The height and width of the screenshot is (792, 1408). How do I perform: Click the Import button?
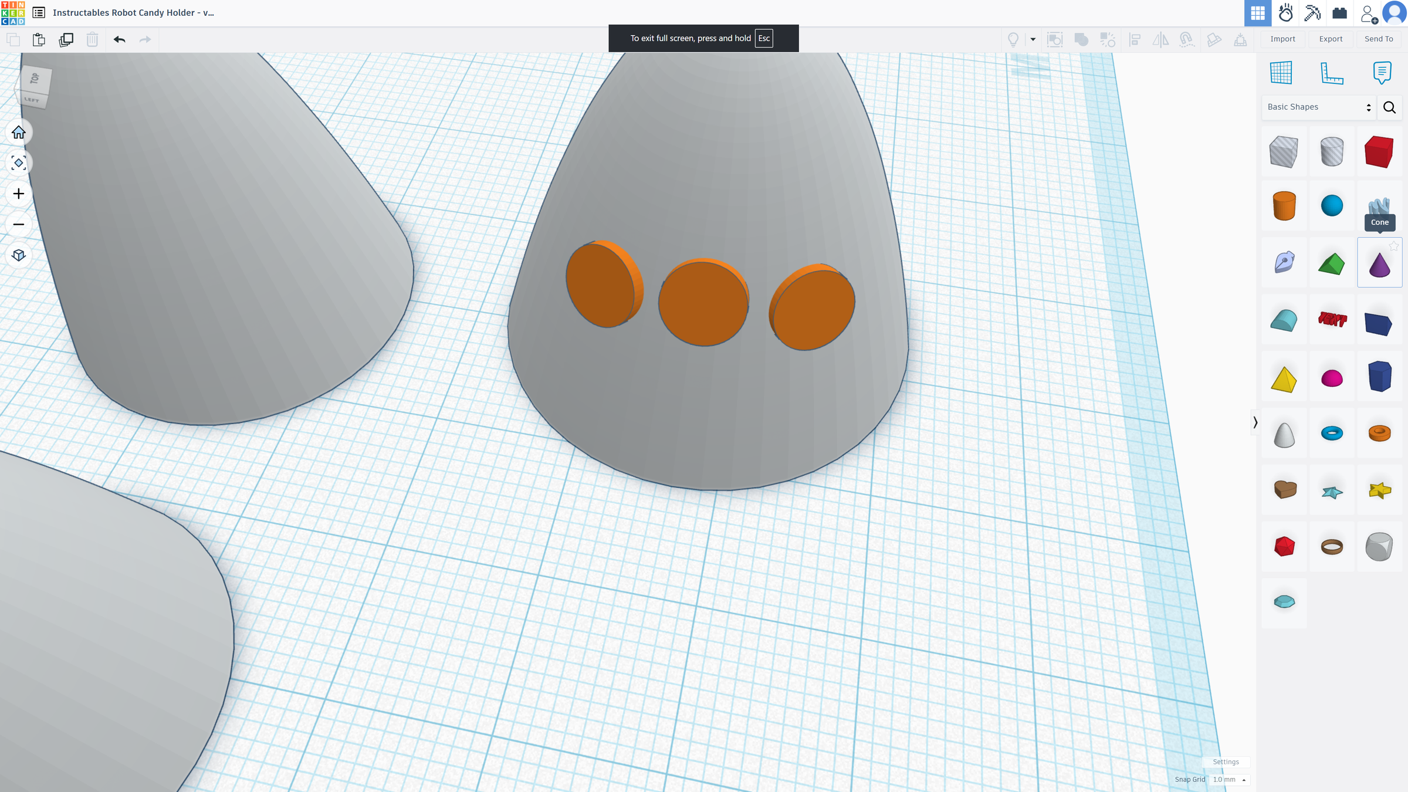tap(1282, 39)
